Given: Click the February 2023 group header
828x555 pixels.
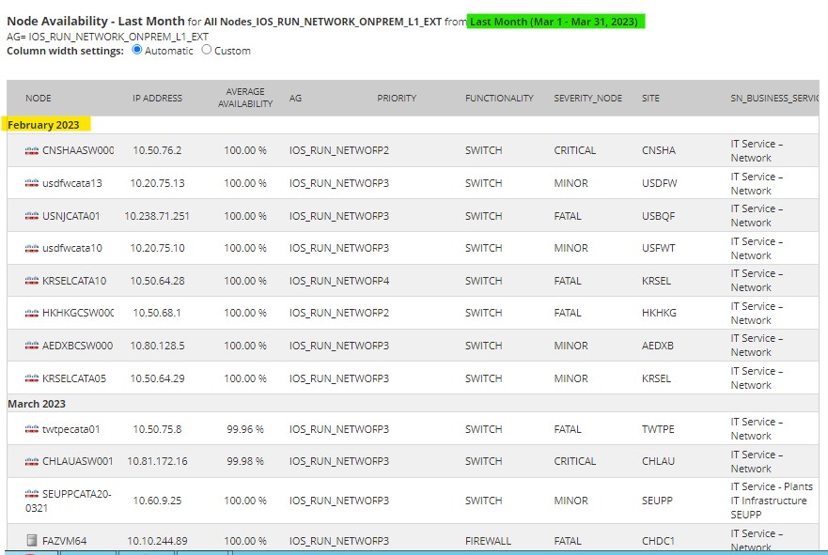Looking at the screenshot, I should [43, 125].
